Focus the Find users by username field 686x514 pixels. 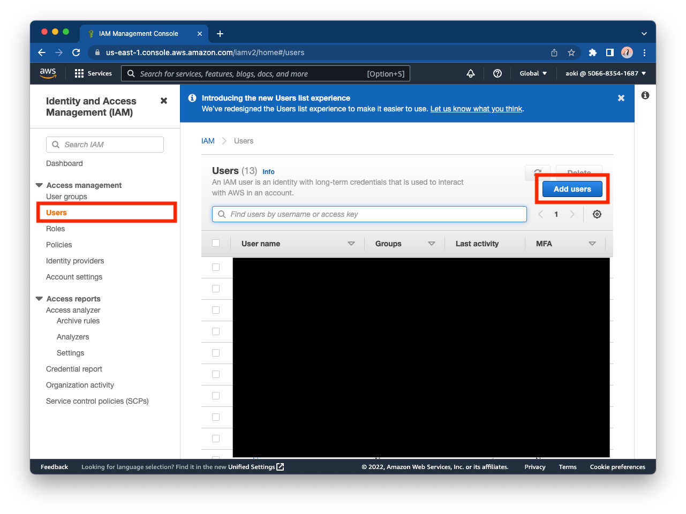coord(370,214)
